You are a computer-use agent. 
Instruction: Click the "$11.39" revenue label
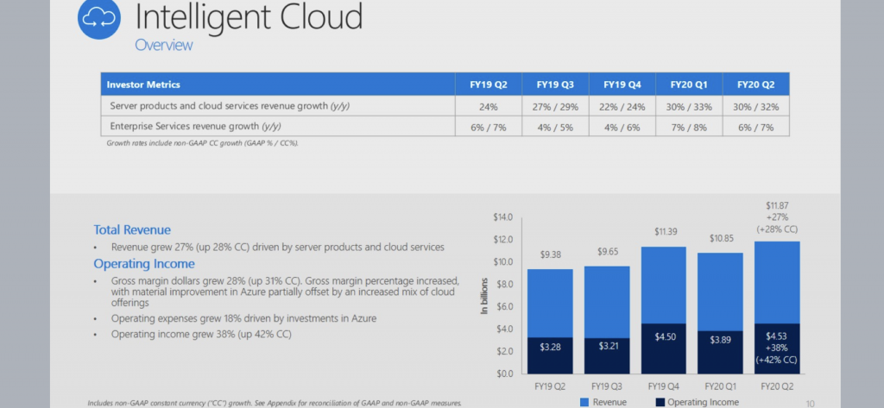(x=664, y=232)
